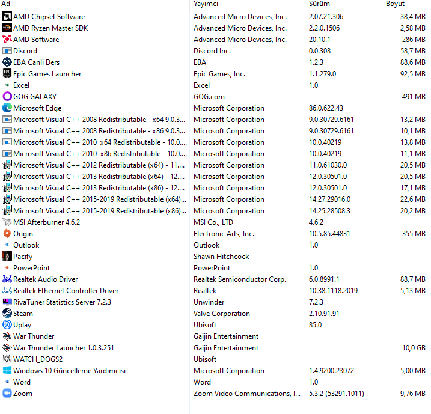Screen dimensions: 431x414
Task: Select Visual C++ 2015-2019 Redistributable (x64) name
Action: pos(100,199)
